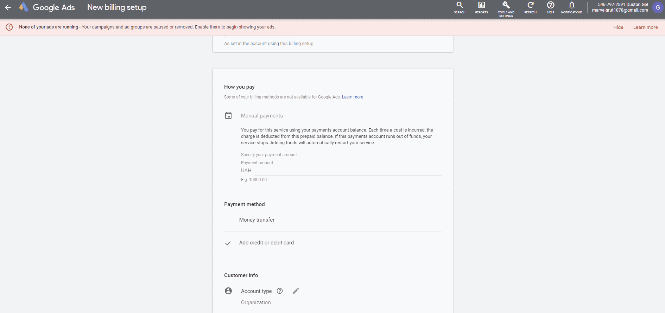665x313 pixels.
Task: Click the How you pay heading
Action: (239, 87)
